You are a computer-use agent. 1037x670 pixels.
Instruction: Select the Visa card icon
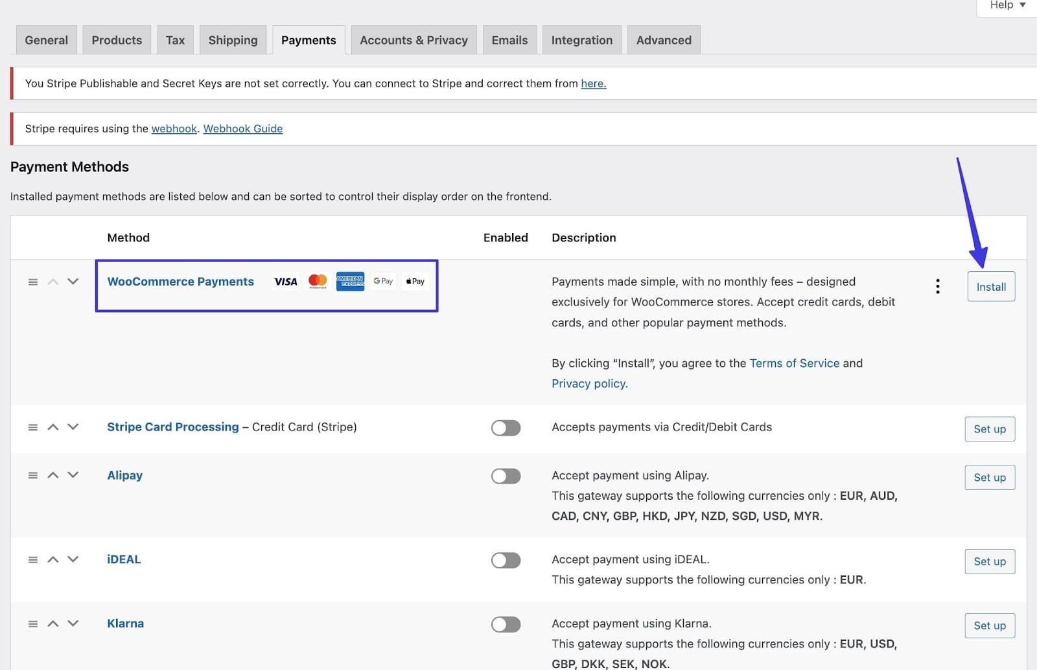pyautogui.click(x=285, y=281)
